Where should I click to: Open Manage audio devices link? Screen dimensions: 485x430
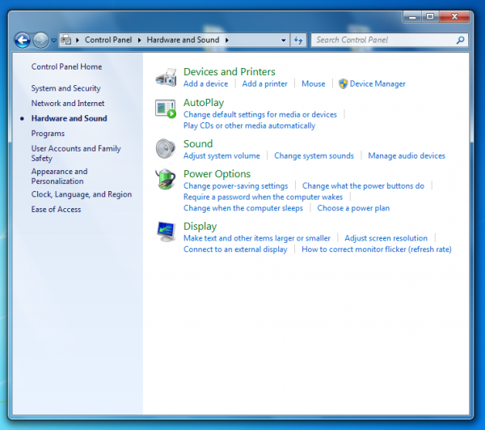(407, 155)
